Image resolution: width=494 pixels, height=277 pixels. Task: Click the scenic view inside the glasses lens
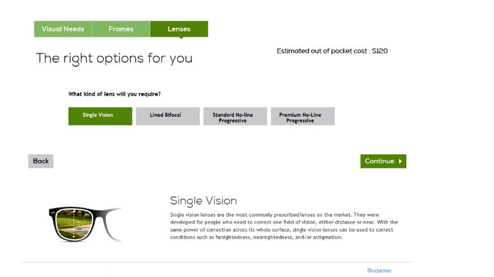click(74, 223)
